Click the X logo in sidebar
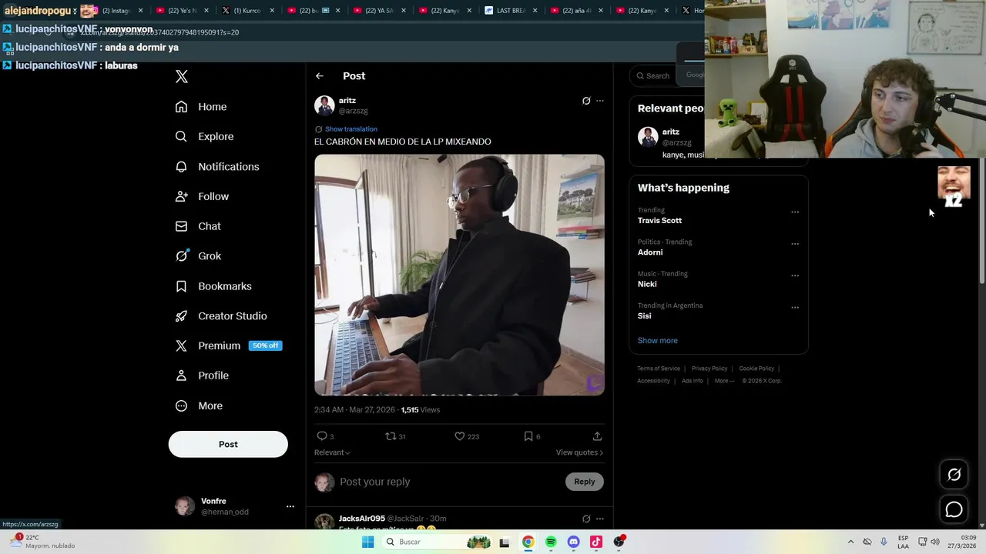 [182, 76]
